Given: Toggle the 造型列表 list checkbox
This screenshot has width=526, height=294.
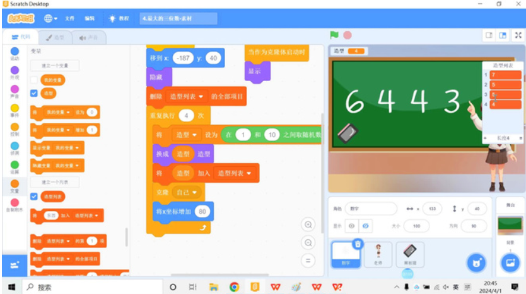Looking at the screenshot, I should pos(34,196).
